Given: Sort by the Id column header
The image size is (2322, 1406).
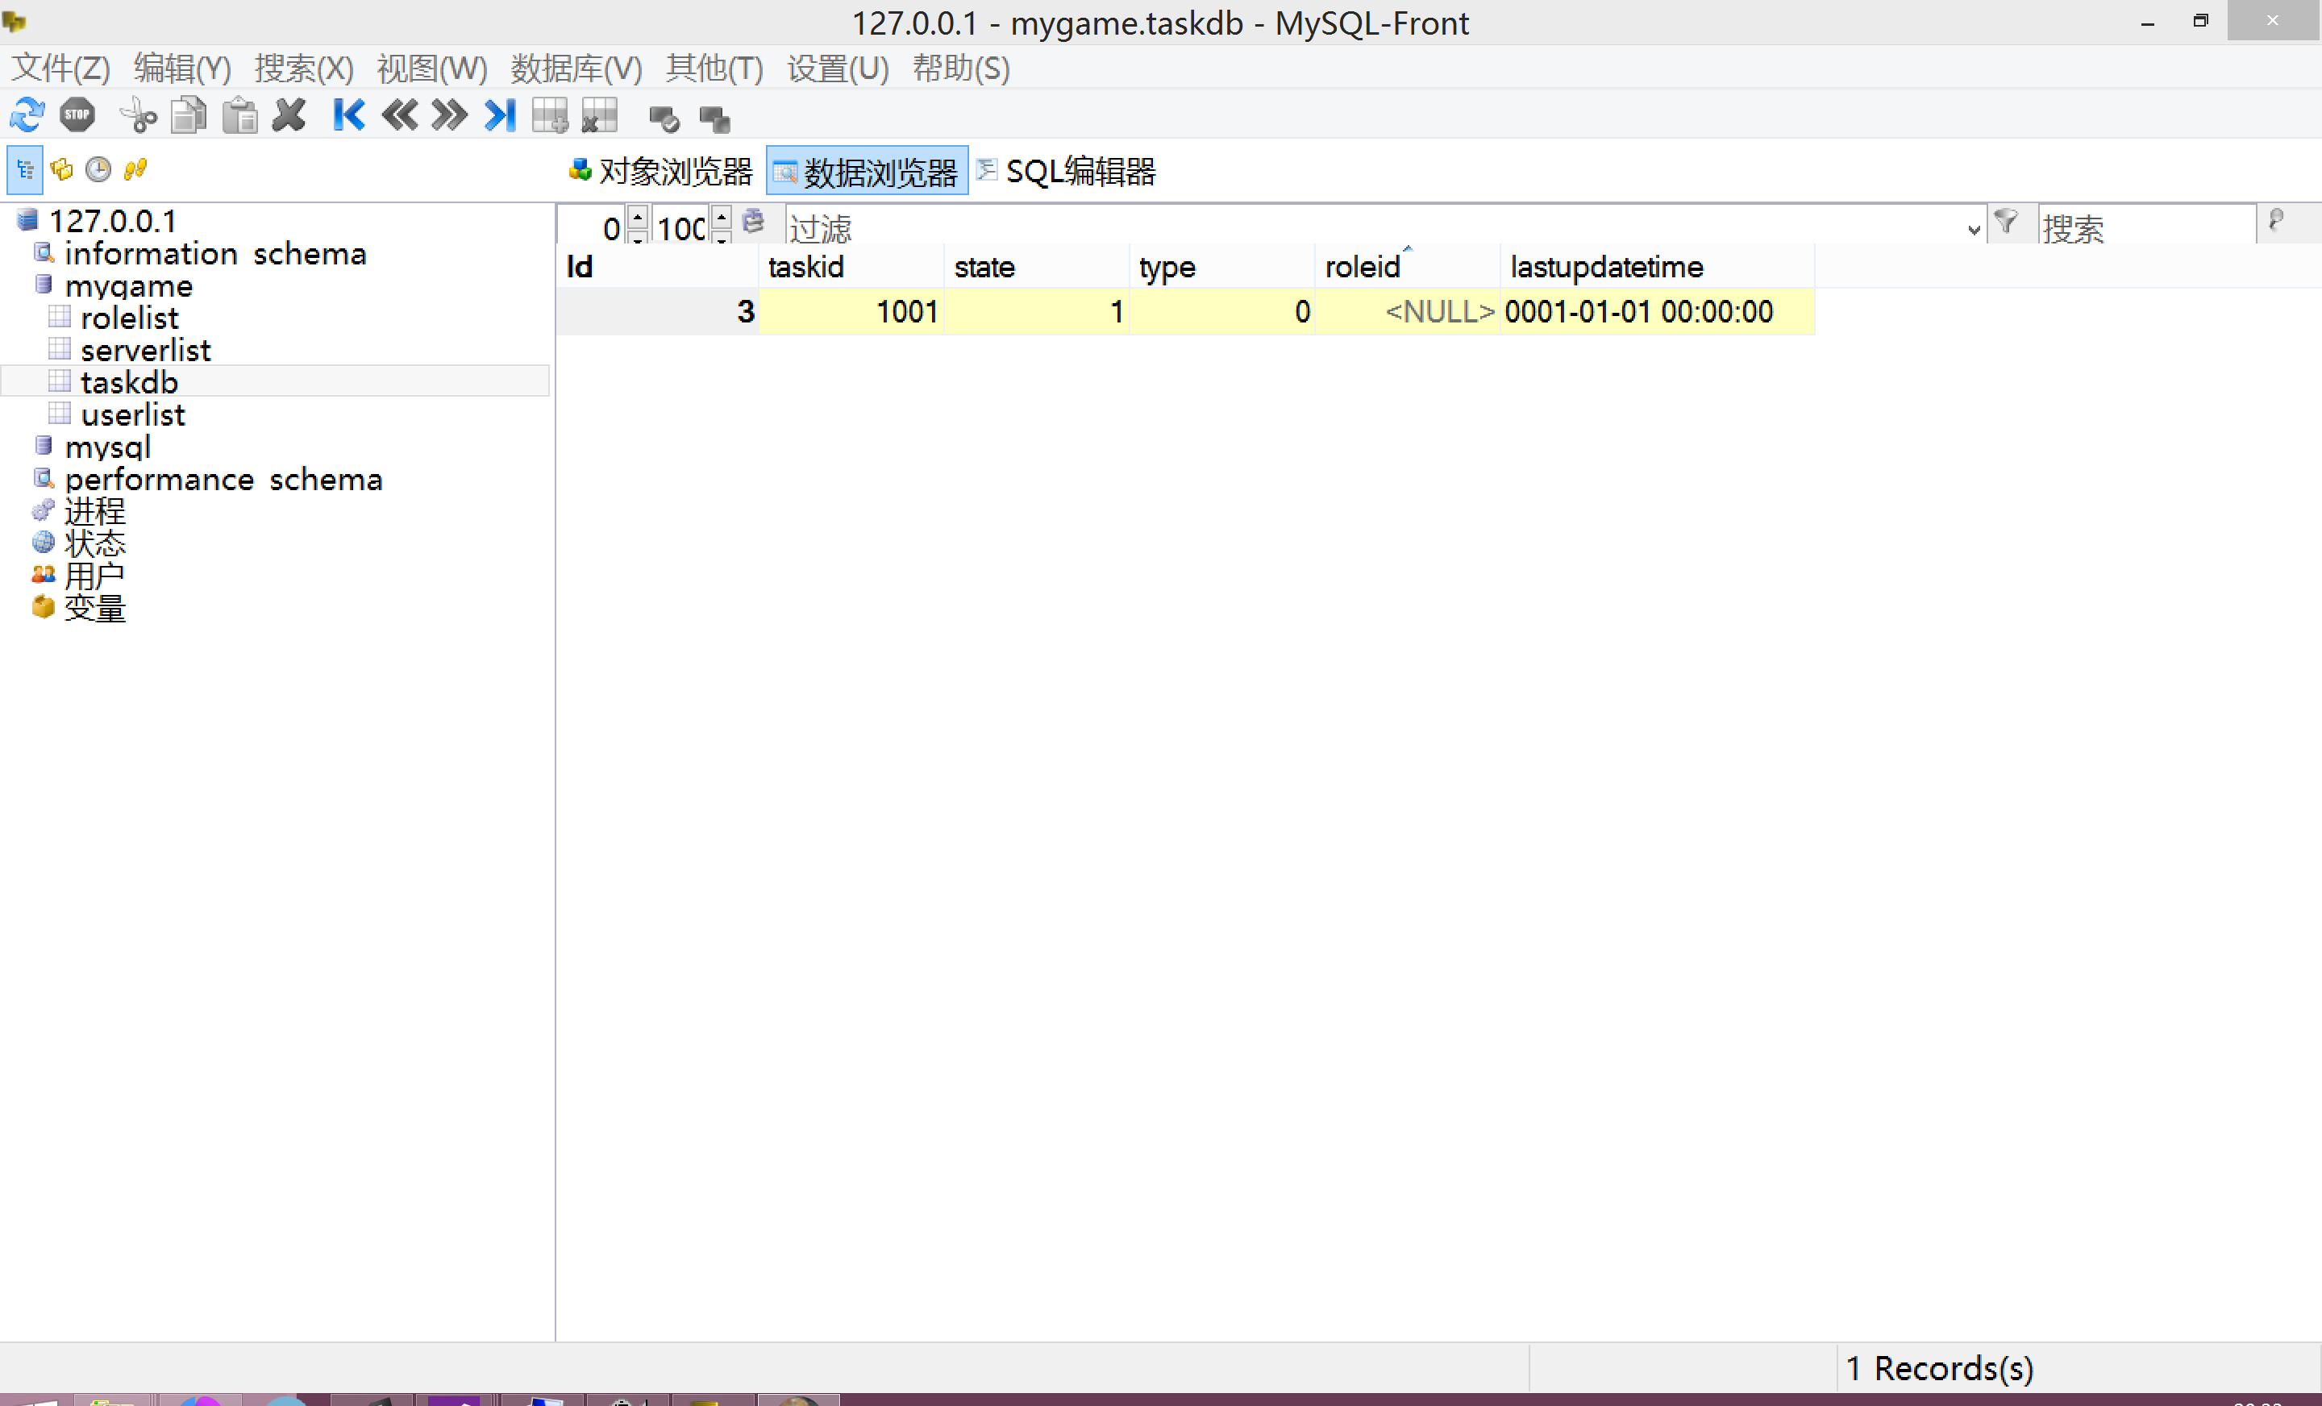Looking at the screenshot, I should [657, 267].
